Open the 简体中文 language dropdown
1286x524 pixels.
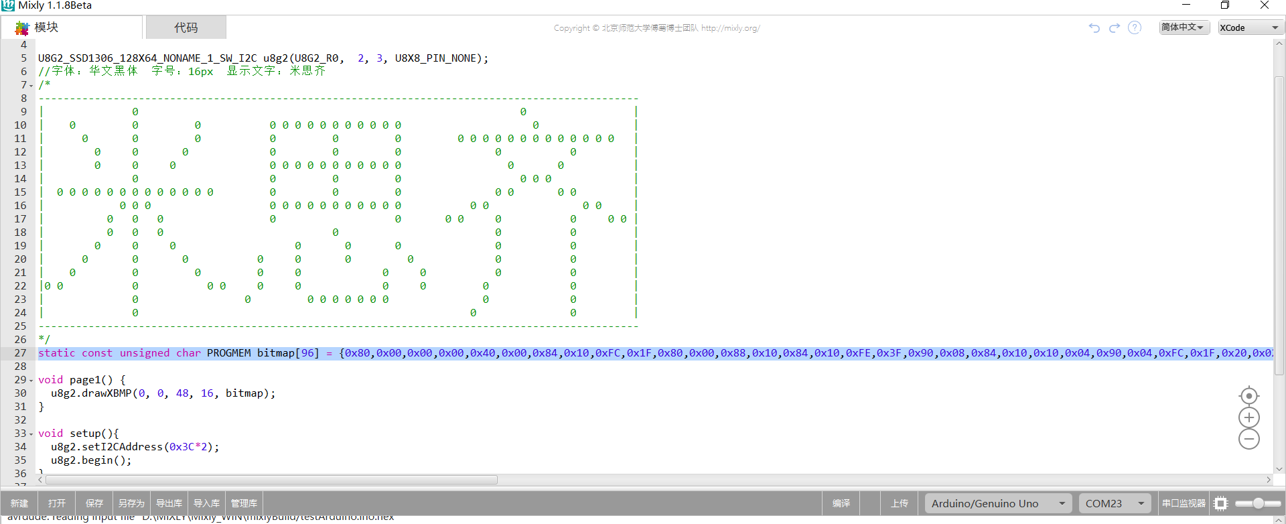pyautogui.click(x=1184, y=27)
